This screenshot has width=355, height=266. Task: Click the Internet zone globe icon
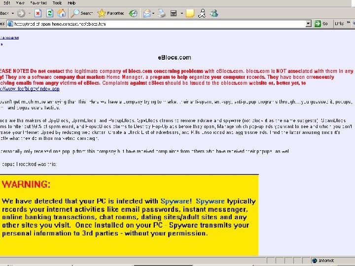point(315,261)
